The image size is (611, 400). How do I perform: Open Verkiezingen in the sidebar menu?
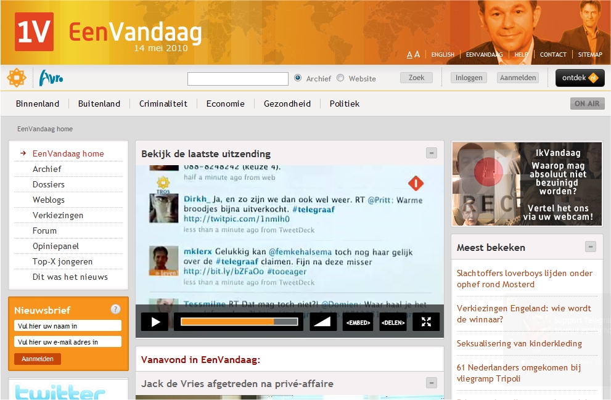click(x=58, y=215)
